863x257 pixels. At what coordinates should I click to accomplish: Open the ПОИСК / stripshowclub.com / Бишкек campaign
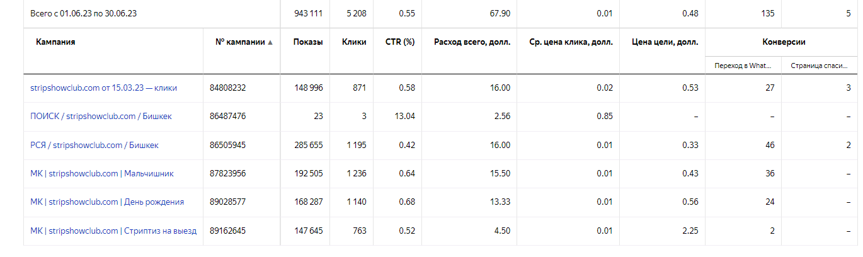101,117
